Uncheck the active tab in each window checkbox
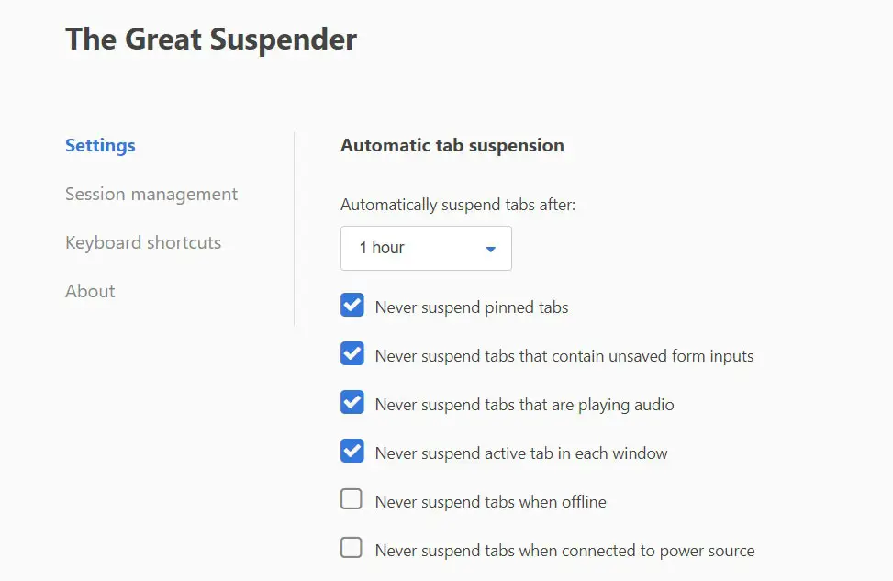The width and height of the screenshot is (893, 581). (x=352, y=452)
